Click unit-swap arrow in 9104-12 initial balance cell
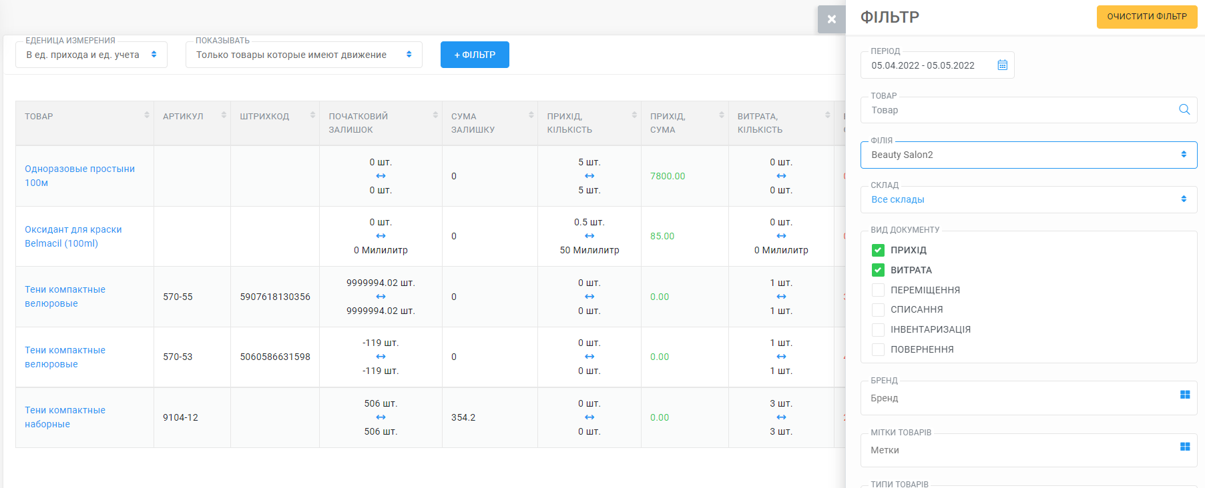 (x=381, y=417)
